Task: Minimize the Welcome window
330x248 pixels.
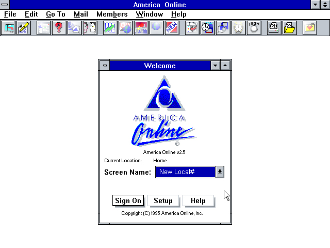Action: click(x=216, y=66)
